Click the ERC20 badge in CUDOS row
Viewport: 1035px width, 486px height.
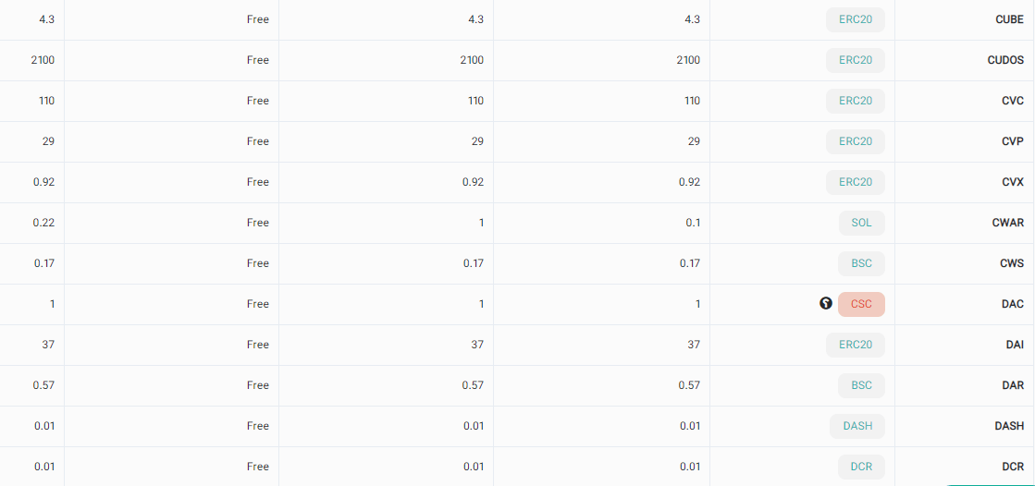pyautogui.click(x=856, y=60)
